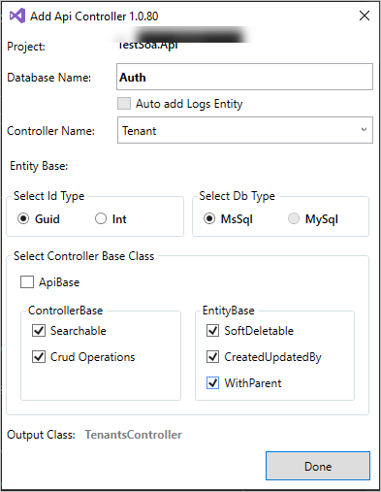
Task: Toggle the Crud Operations checkbox
Action: (x=39, y=357)
